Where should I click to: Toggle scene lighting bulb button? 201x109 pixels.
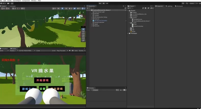tap(62, 8)
